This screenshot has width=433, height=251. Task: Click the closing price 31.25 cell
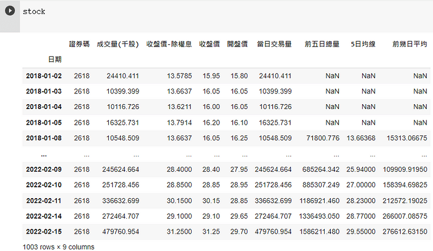click(x=210, y=232)
